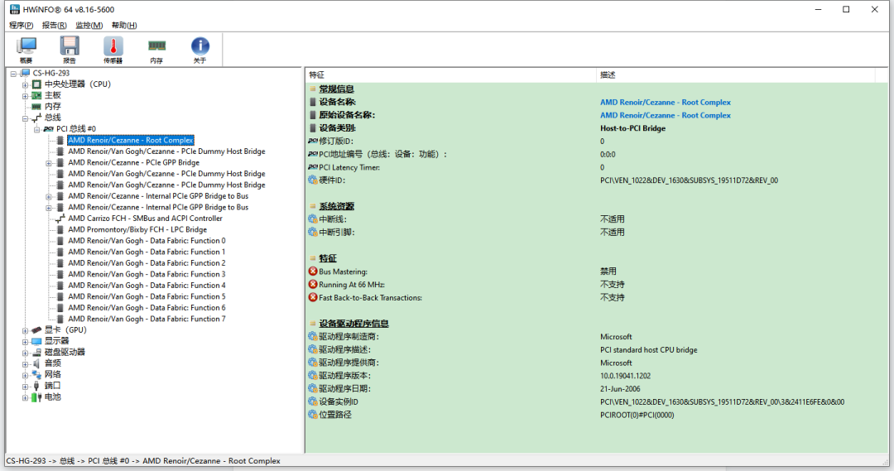Click the gear icon beside 驱动程序制造商
The image size is (894, 471).
click(x=312, y=336)
